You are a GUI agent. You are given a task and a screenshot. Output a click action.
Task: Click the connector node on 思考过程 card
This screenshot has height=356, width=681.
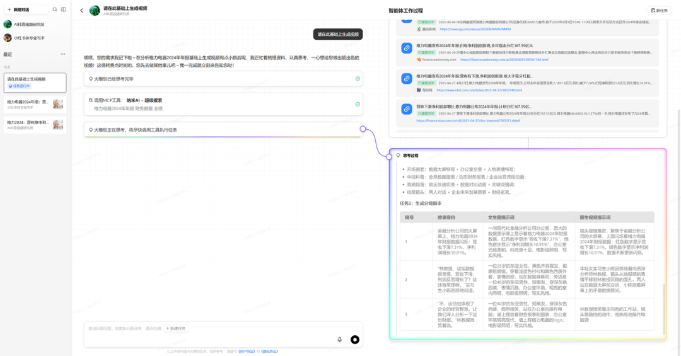(x=388, y=157)
